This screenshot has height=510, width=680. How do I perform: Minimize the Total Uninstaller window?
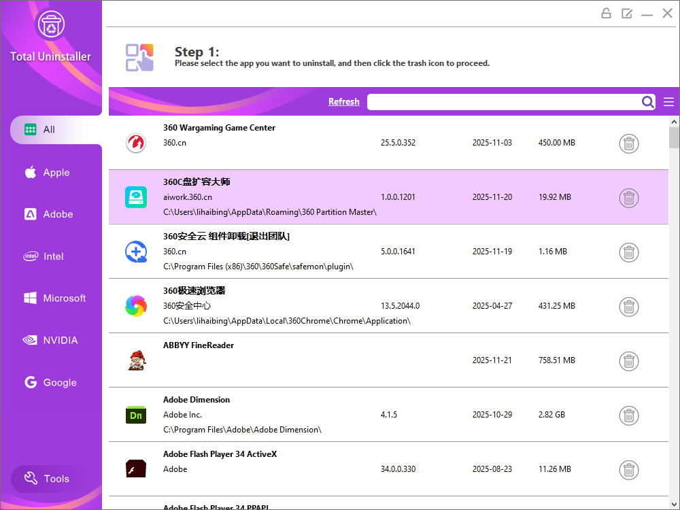tap(647, 14)
